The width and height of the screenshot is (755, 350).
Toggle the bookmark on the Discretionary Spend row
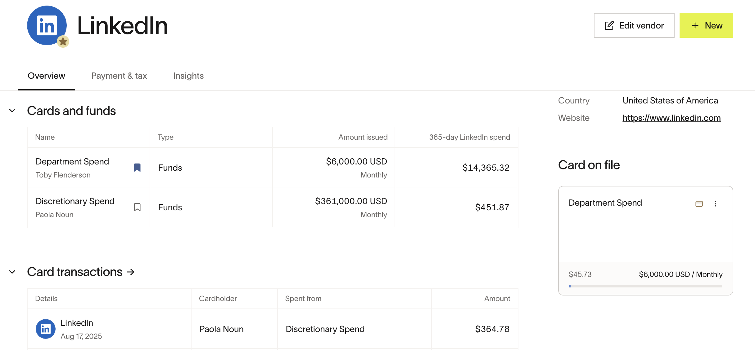pos(137,207)
